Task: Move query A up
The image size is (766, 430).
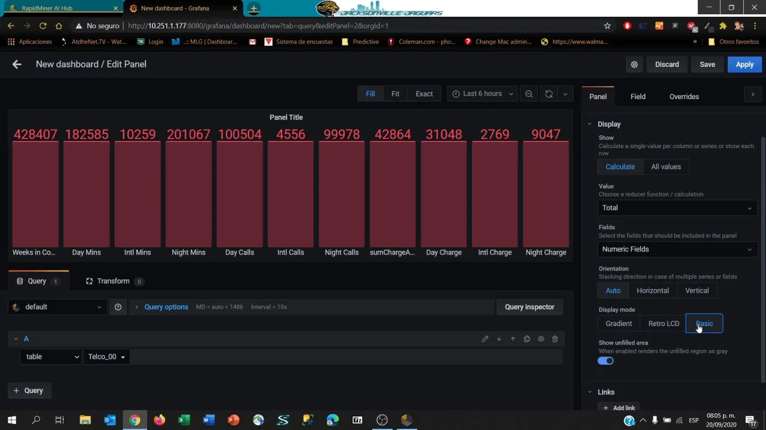Action: (x=513, y=339)
